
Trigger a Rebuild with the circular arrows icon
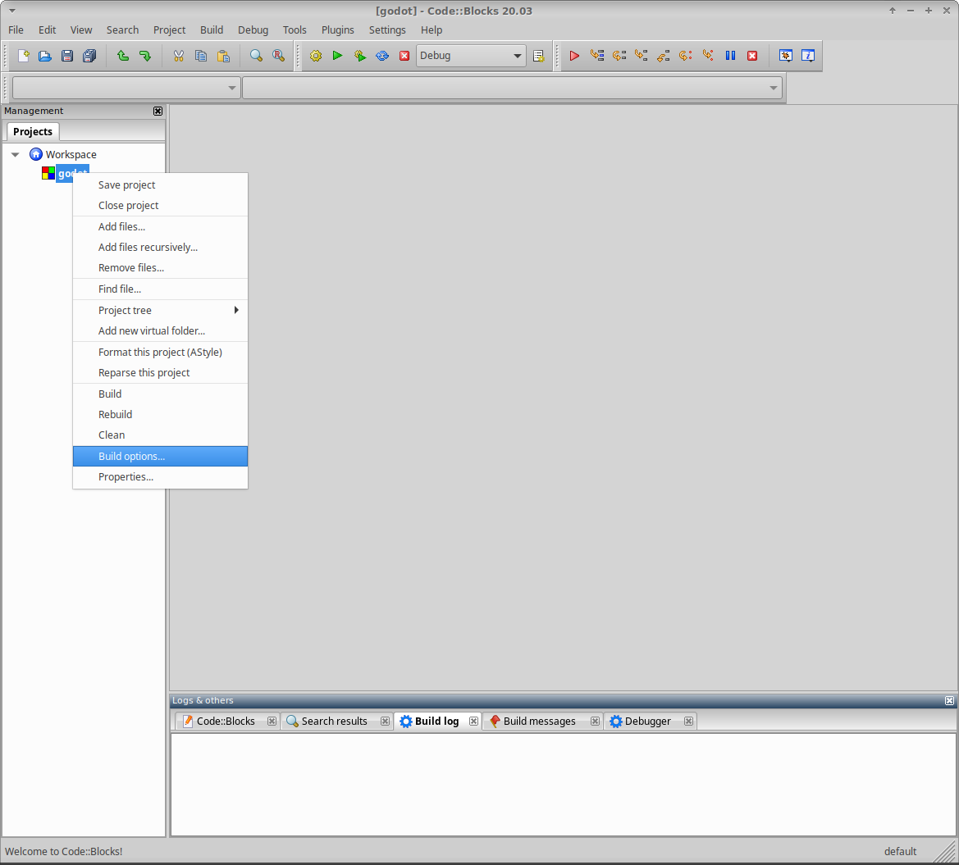381,56
